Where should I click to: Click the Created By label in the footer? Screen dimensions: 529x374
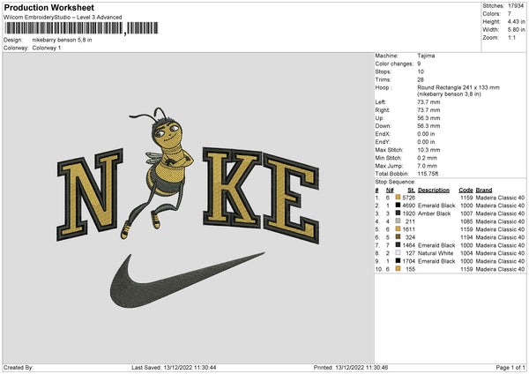pyautogui.click(x=19, y=368)
